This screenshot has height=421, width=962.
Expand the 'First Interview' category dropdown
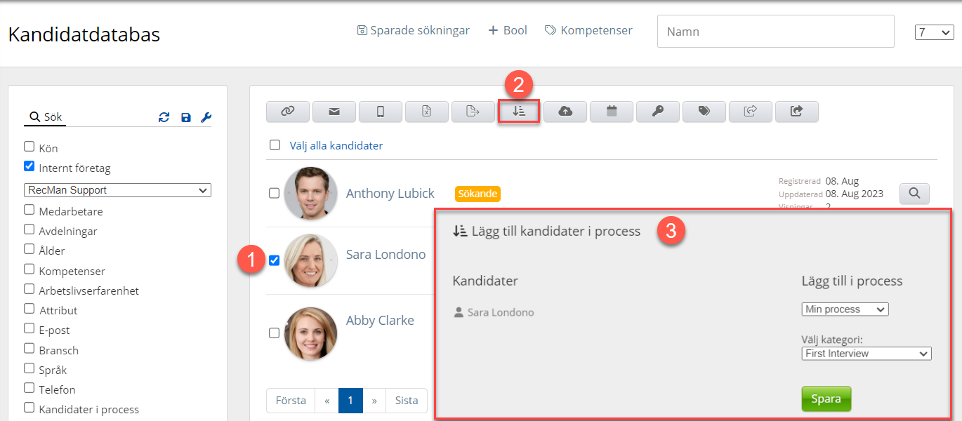[x=866, y=354]
